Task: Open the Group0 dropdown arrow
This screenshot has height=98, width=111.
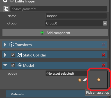Action: 105,23
